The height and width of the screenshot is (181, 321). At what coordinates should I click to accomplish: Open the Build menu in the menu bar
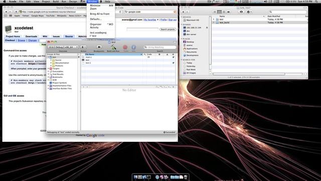pyautogui.click(x=56, y=2)
